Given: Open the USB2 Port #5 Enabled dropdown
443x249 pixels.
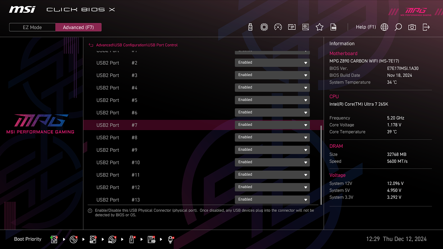Looking at the screenshot, I should (272, 100).
